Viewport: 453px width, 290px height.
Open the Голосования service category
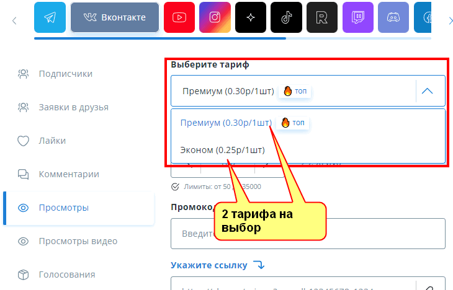click(79, 275)
